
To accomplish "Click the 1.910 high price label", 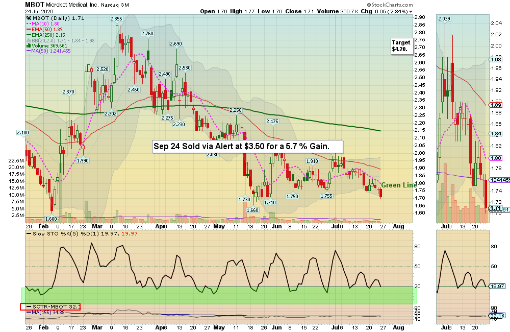I will [312, 161].
